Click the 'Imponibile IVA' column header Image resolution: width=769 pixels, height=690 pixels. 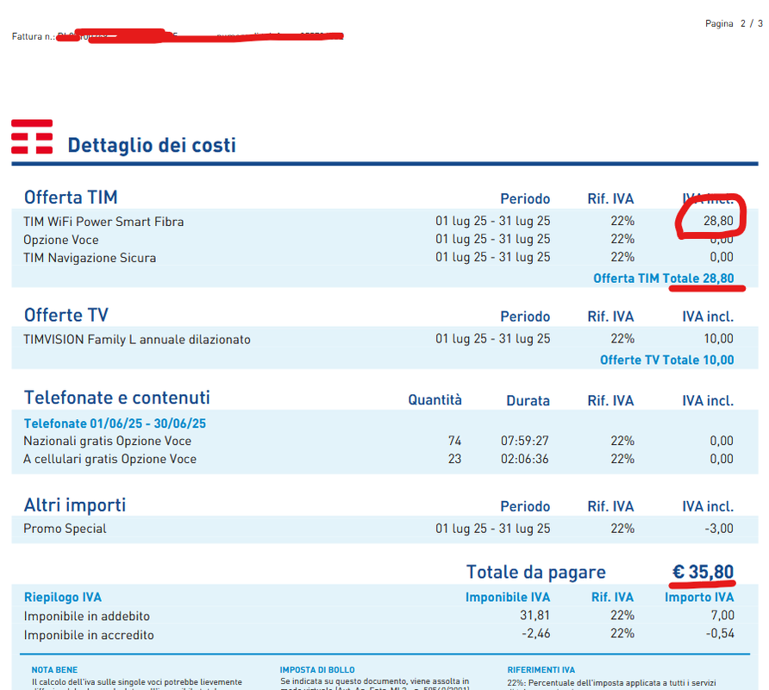[508, 597]
